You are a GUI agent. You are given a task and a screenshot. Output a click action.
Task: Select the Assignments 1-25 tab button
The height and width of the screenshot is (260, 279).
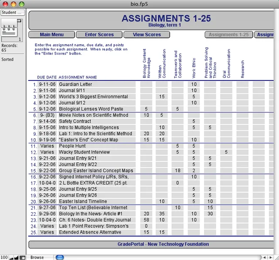coord(229,35)
